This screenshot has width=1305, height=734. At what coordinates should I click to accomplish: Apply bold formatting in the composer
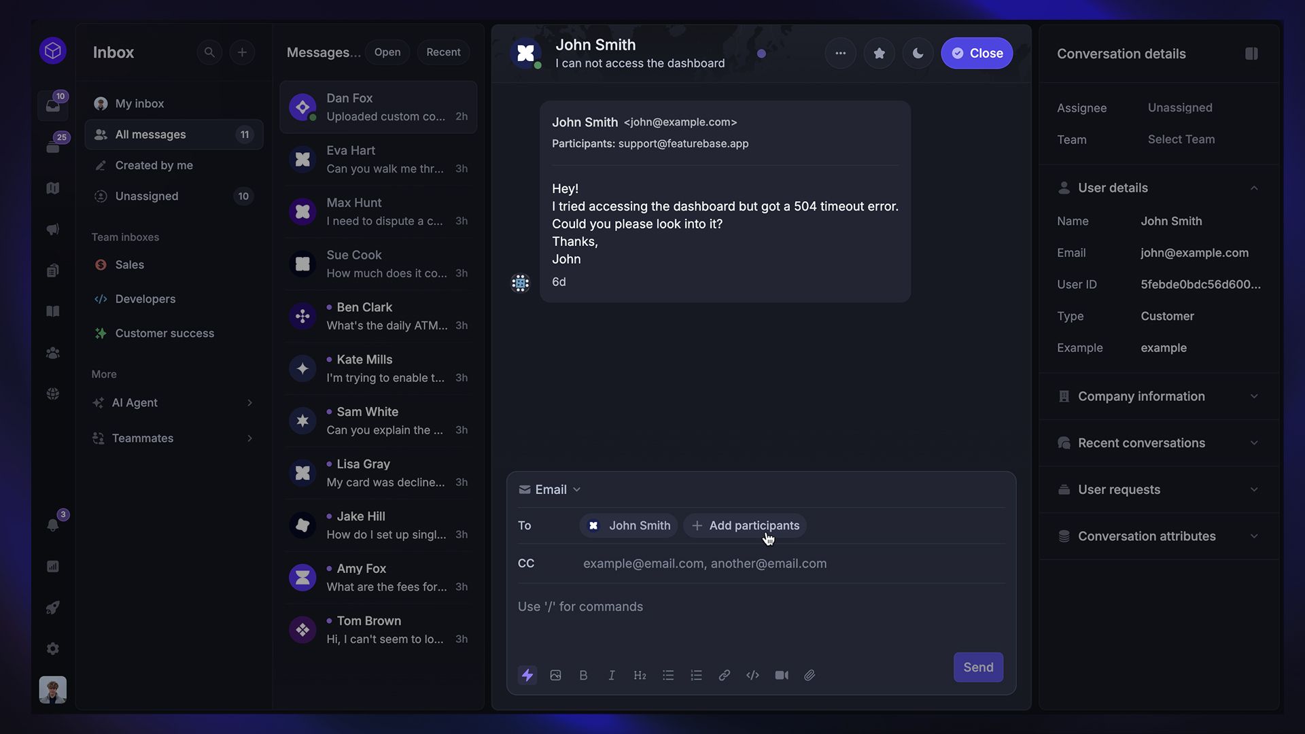(x=583, y=675)
